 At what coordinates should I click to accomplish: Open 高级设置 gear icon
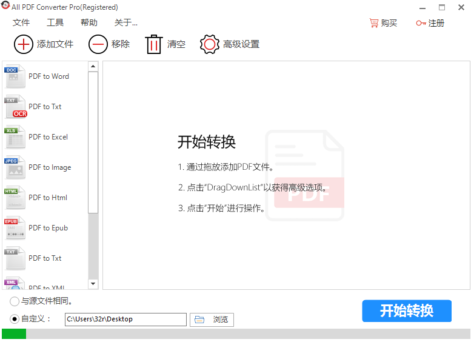(210, 44)
